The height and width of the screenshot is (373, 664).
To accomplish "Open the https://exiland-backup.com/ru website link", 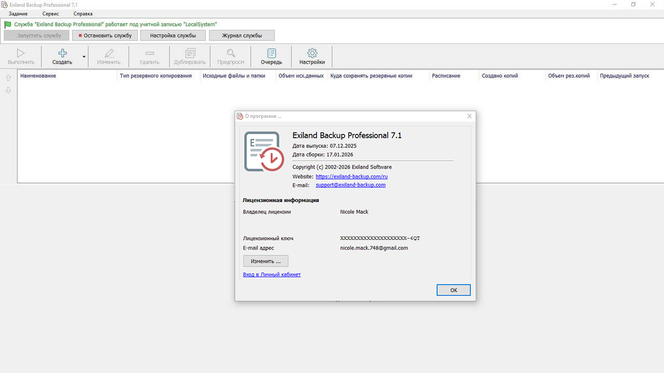I will 351,176.
